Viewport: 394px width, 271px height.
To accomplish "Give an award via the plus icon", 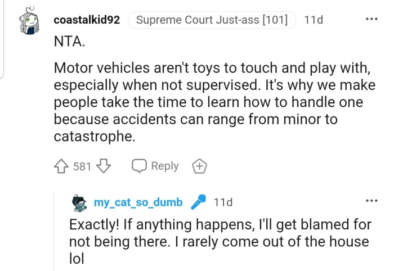I will click(x=200, y=166).
